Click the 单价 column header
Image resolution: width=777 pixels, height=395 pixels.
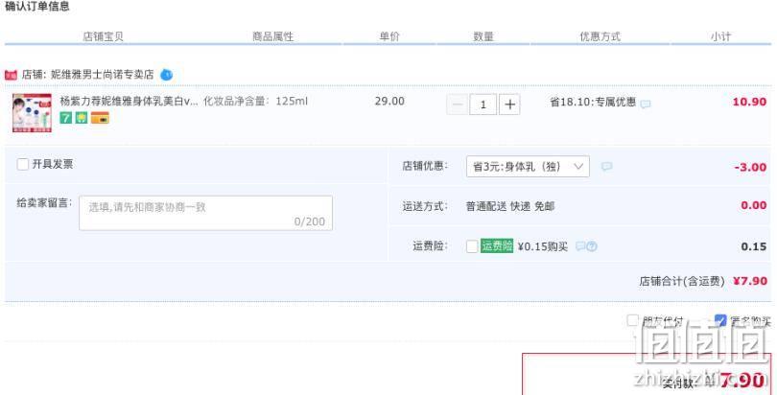[x=389, y=36]
